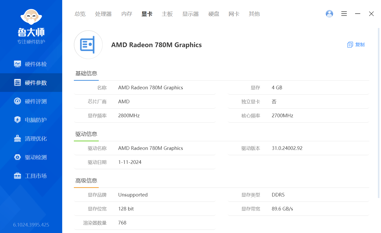This screenshot has height=233, width=381.
Task: Switch to the 网卡 network adapter tab
Action: [234, 14]
